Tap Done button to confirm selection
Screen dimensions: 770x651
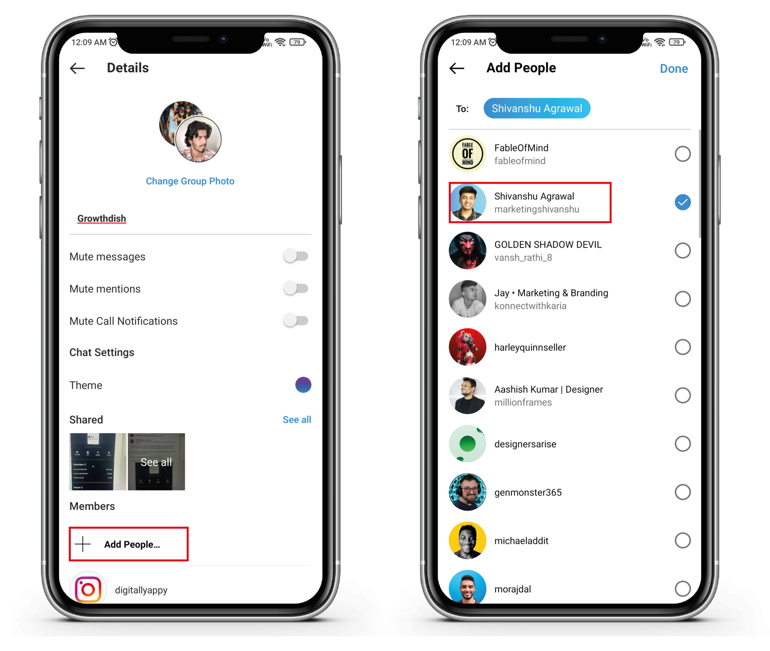click(673, 68)
